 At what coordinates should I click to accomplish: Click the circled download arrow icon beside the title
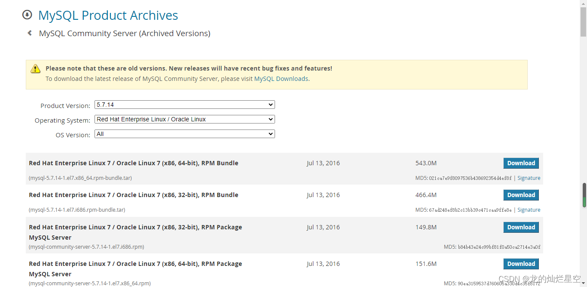[27, 14]
